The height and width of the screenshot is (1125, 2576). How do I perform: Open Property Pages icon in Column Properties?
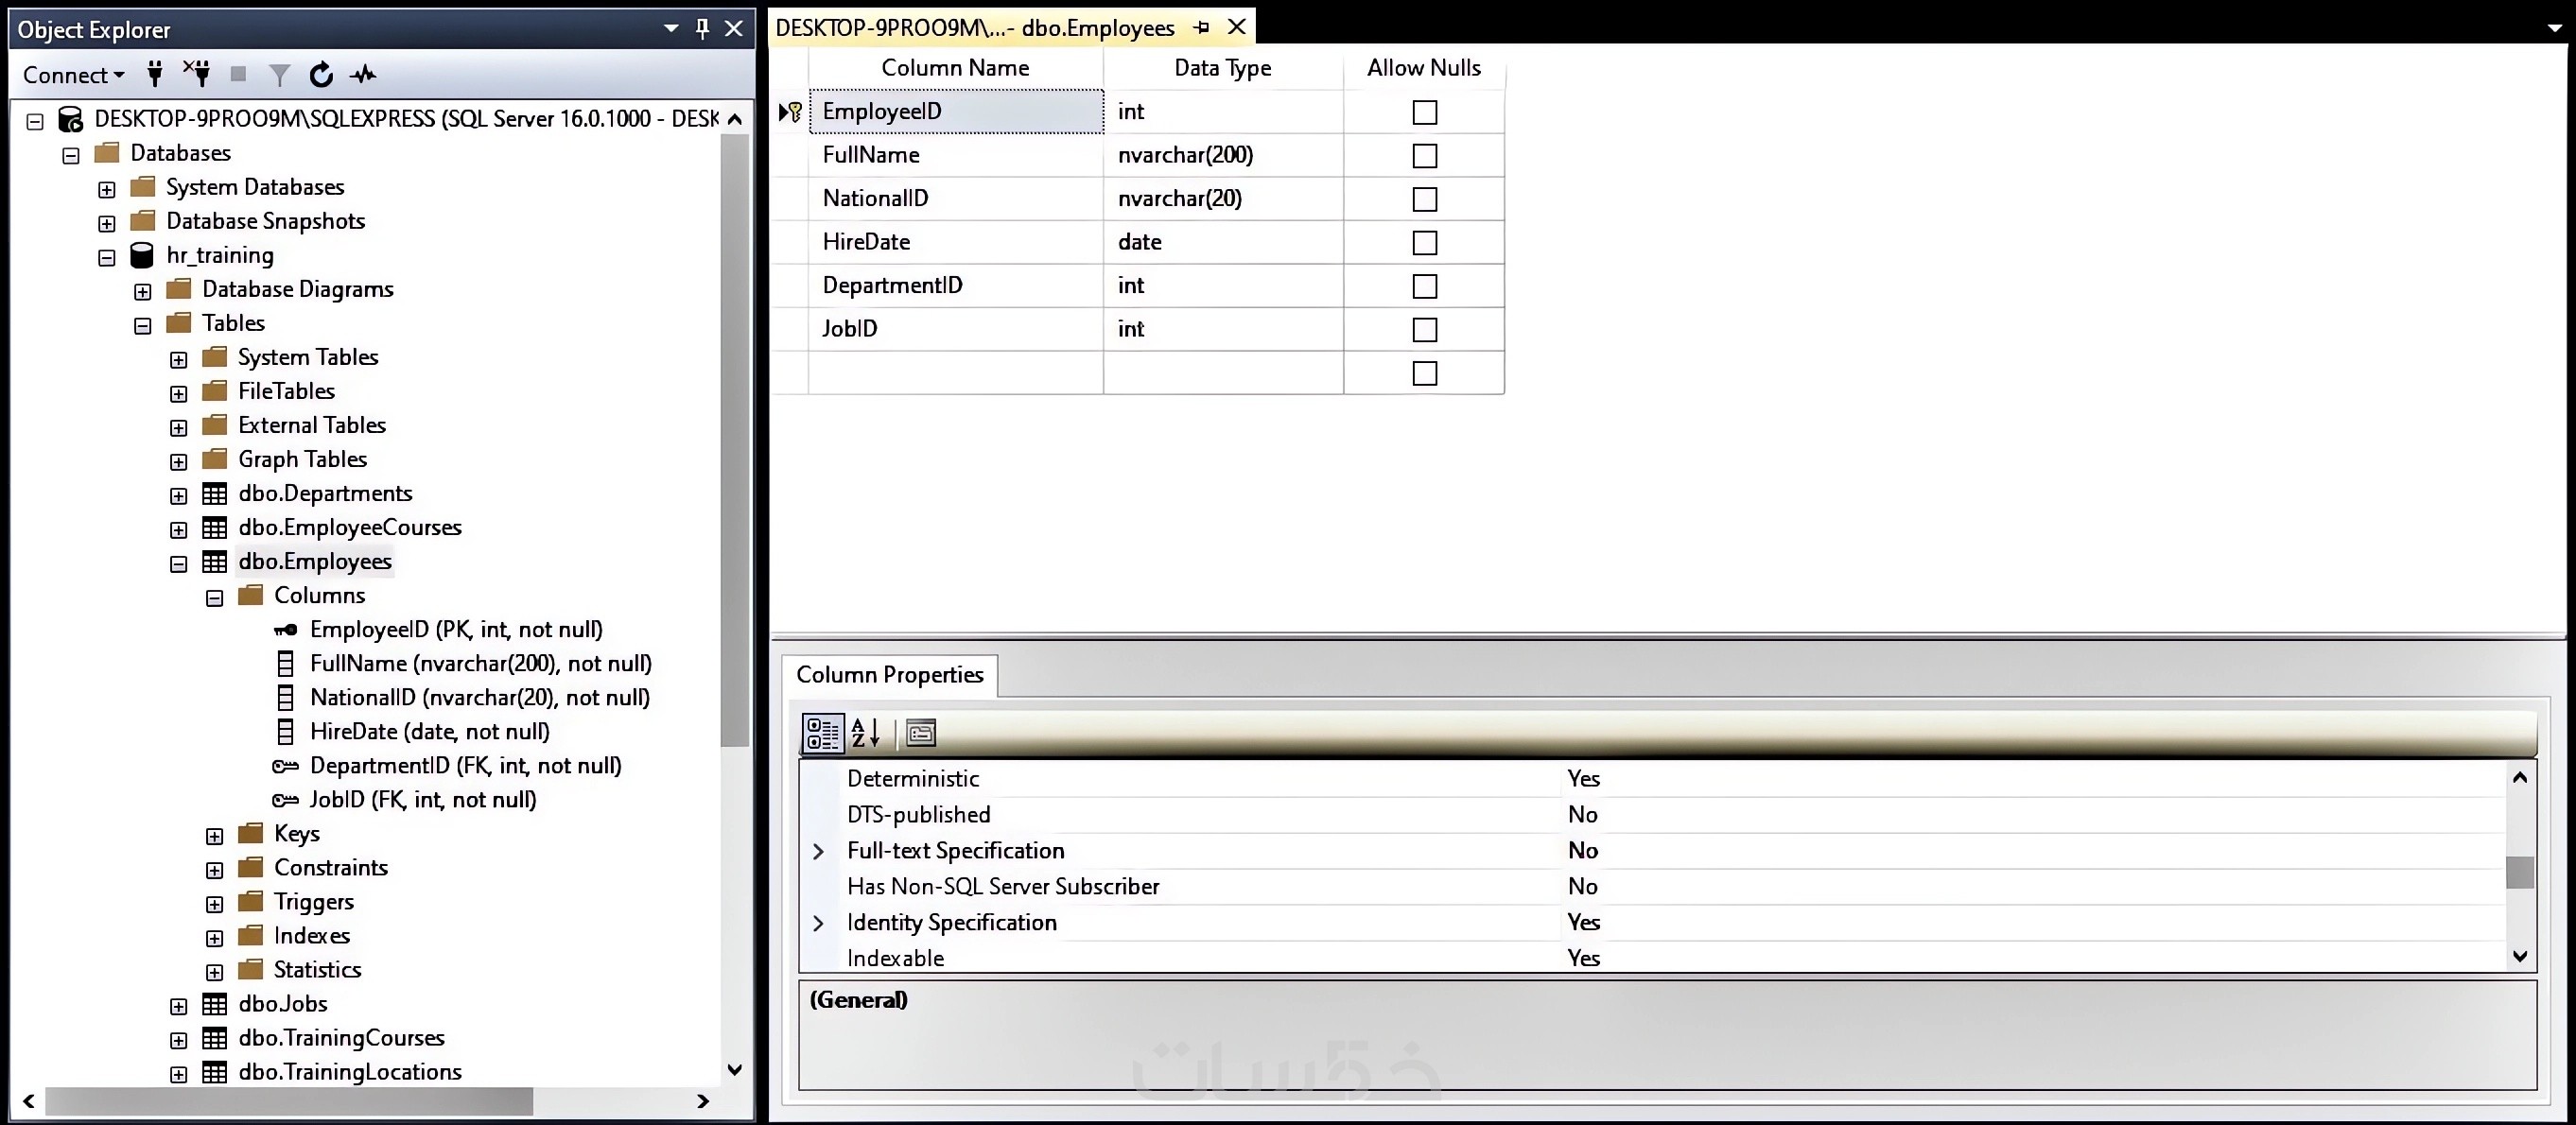920,733
